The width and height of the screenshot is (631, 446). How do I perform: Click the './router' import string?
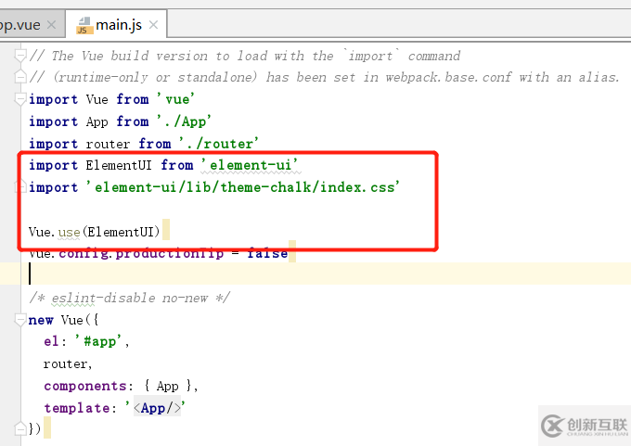218,143
